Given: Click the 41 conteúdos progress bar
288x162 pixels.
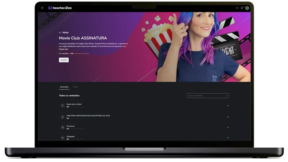Looking at the screenshot, I should [x=81, y=53].
